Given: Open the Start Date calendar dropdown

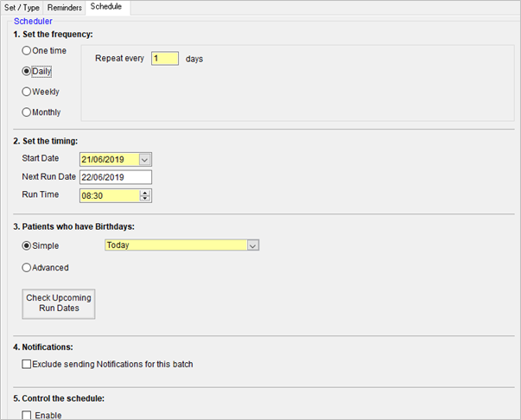Looking at the screenshot, I should tap(144, 160).
